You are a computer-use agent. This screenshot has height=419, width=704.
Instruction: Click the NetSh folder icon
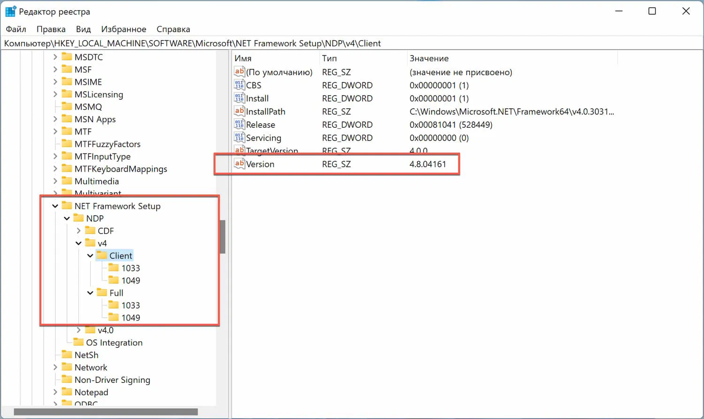click(x=67, y=355)
